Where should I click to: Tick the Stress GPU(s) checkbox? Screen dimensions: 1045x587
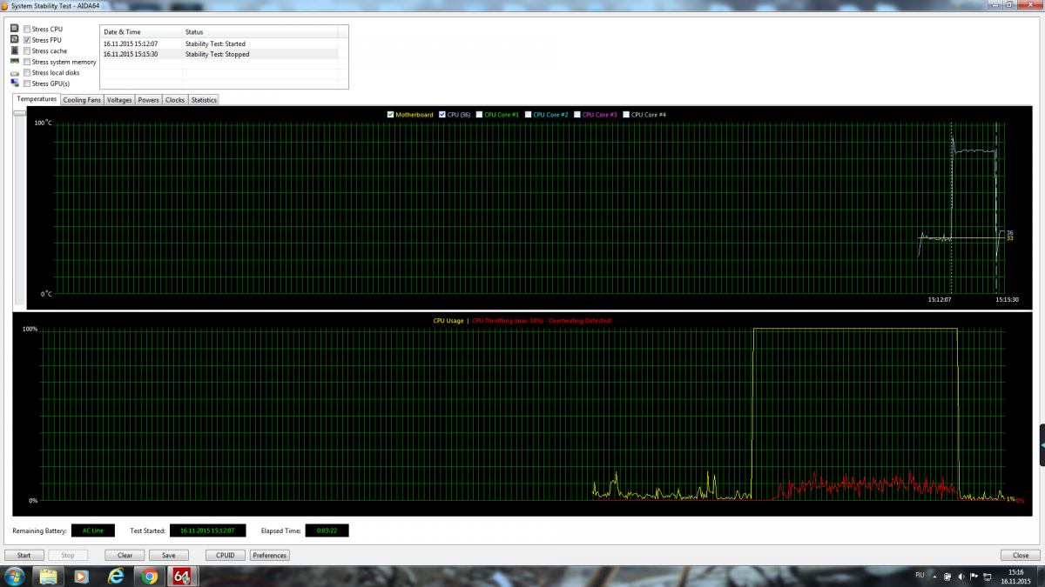click(28, 83)
